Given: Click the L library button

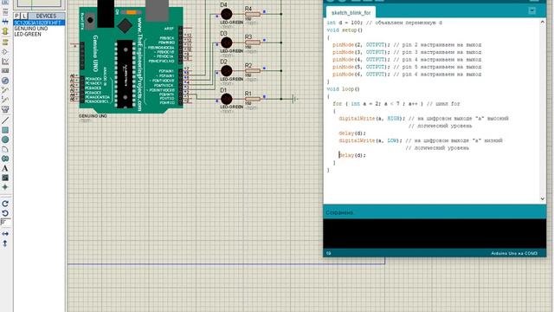Looking at the screenshot, I should tap(24, 16).
